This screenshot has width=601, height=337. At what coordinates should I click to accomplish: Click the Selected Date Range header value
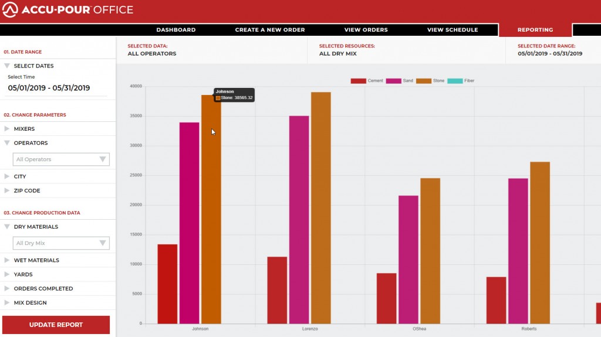[x=550, y=53]
